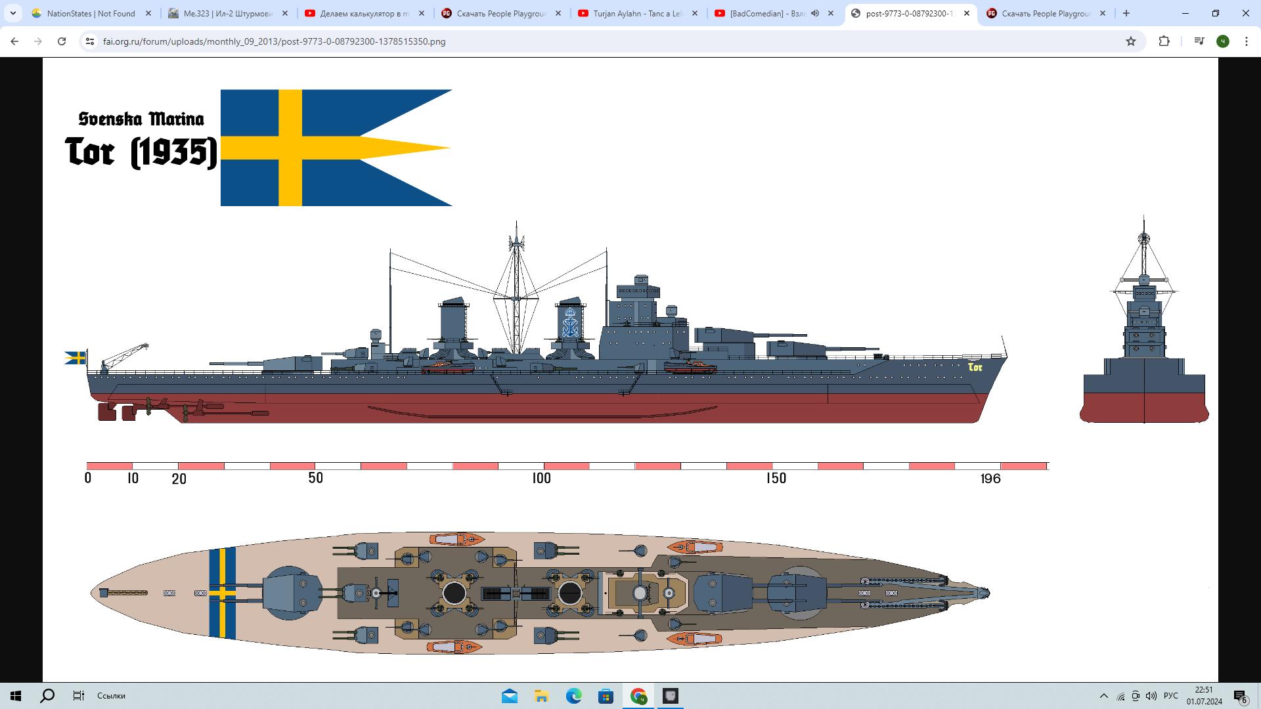The width and height of the screenshot is (1261, 709).
Task: Open a new browser tab
Action: click(x=1126, y=13)
